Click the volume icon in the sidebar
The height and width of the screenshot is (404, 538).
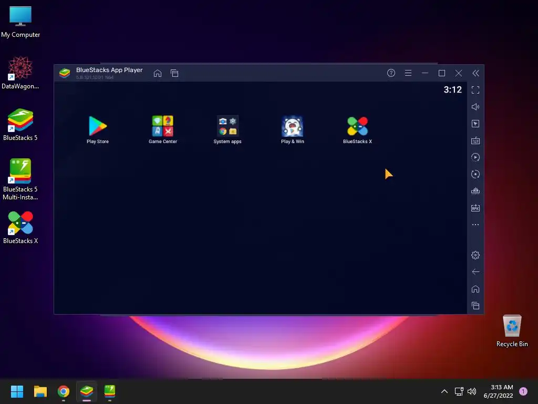pyautogui.click(x=475, y=107)
